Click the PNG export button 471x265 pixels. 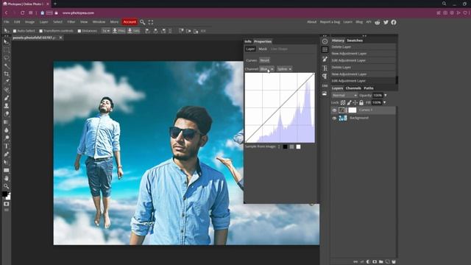click(x=119, y=31)
